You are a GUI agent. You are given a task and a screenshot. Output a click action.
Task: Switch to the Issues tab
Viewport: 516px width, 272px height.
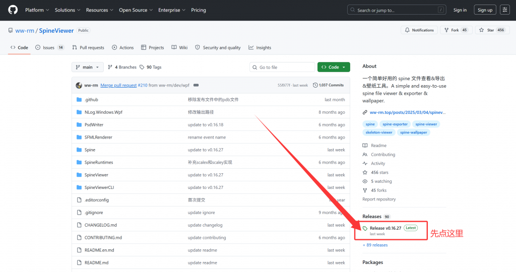49,48
